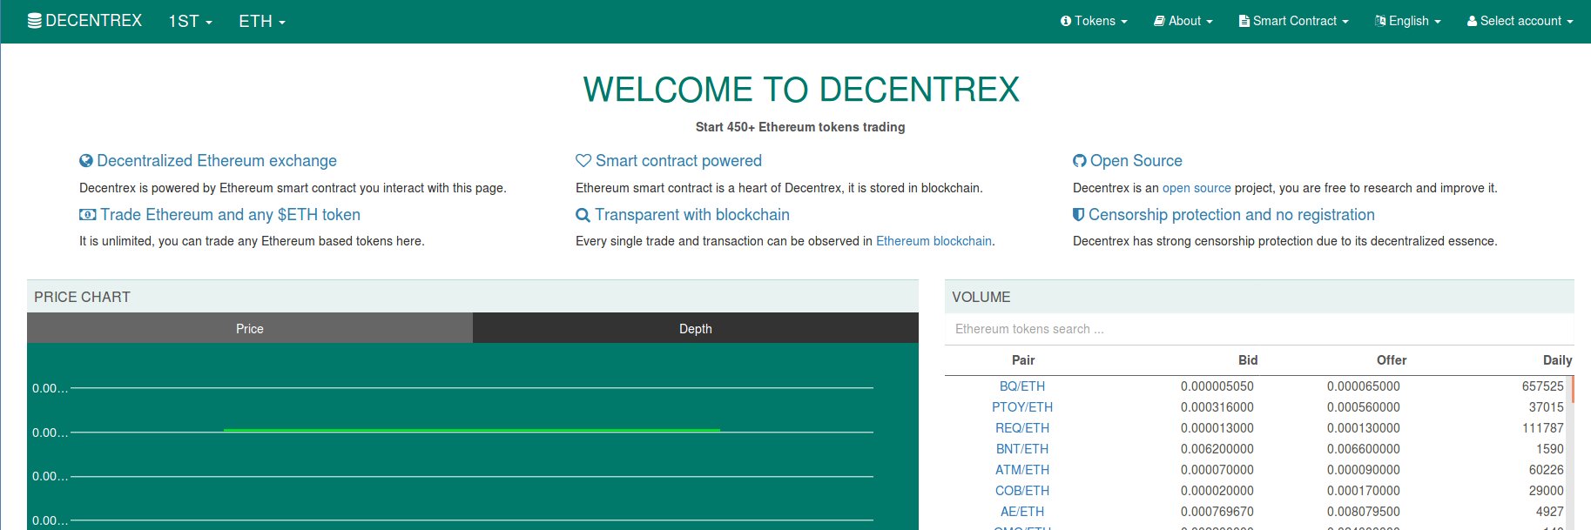Click REQ/ETH daily volume 111787
The image size is (1591, 530).
click(x=1543, y=428)
